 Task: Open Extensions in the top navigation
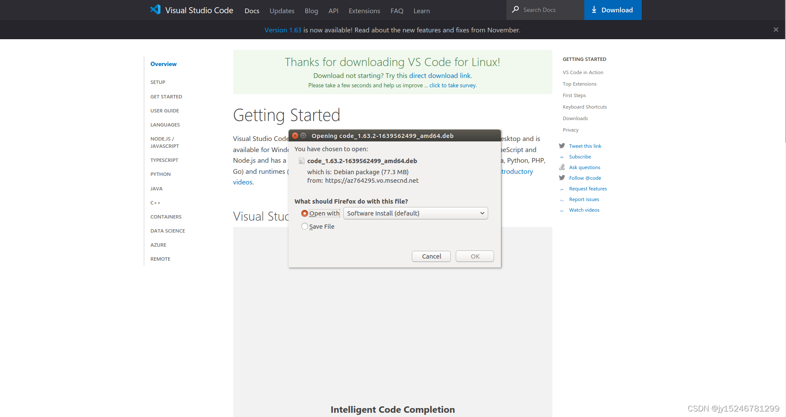(364, 11)
